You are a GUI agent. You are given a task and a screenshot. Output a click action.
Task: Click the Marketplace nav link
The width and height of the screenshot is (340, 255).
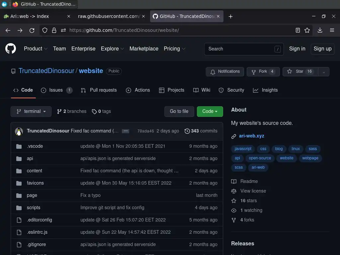[x=144, y=48]
